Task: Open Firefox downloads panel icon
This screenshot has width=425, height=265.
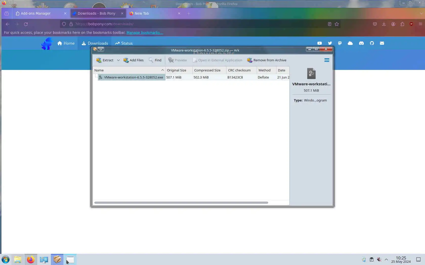Action: click(x=384, y=24)
